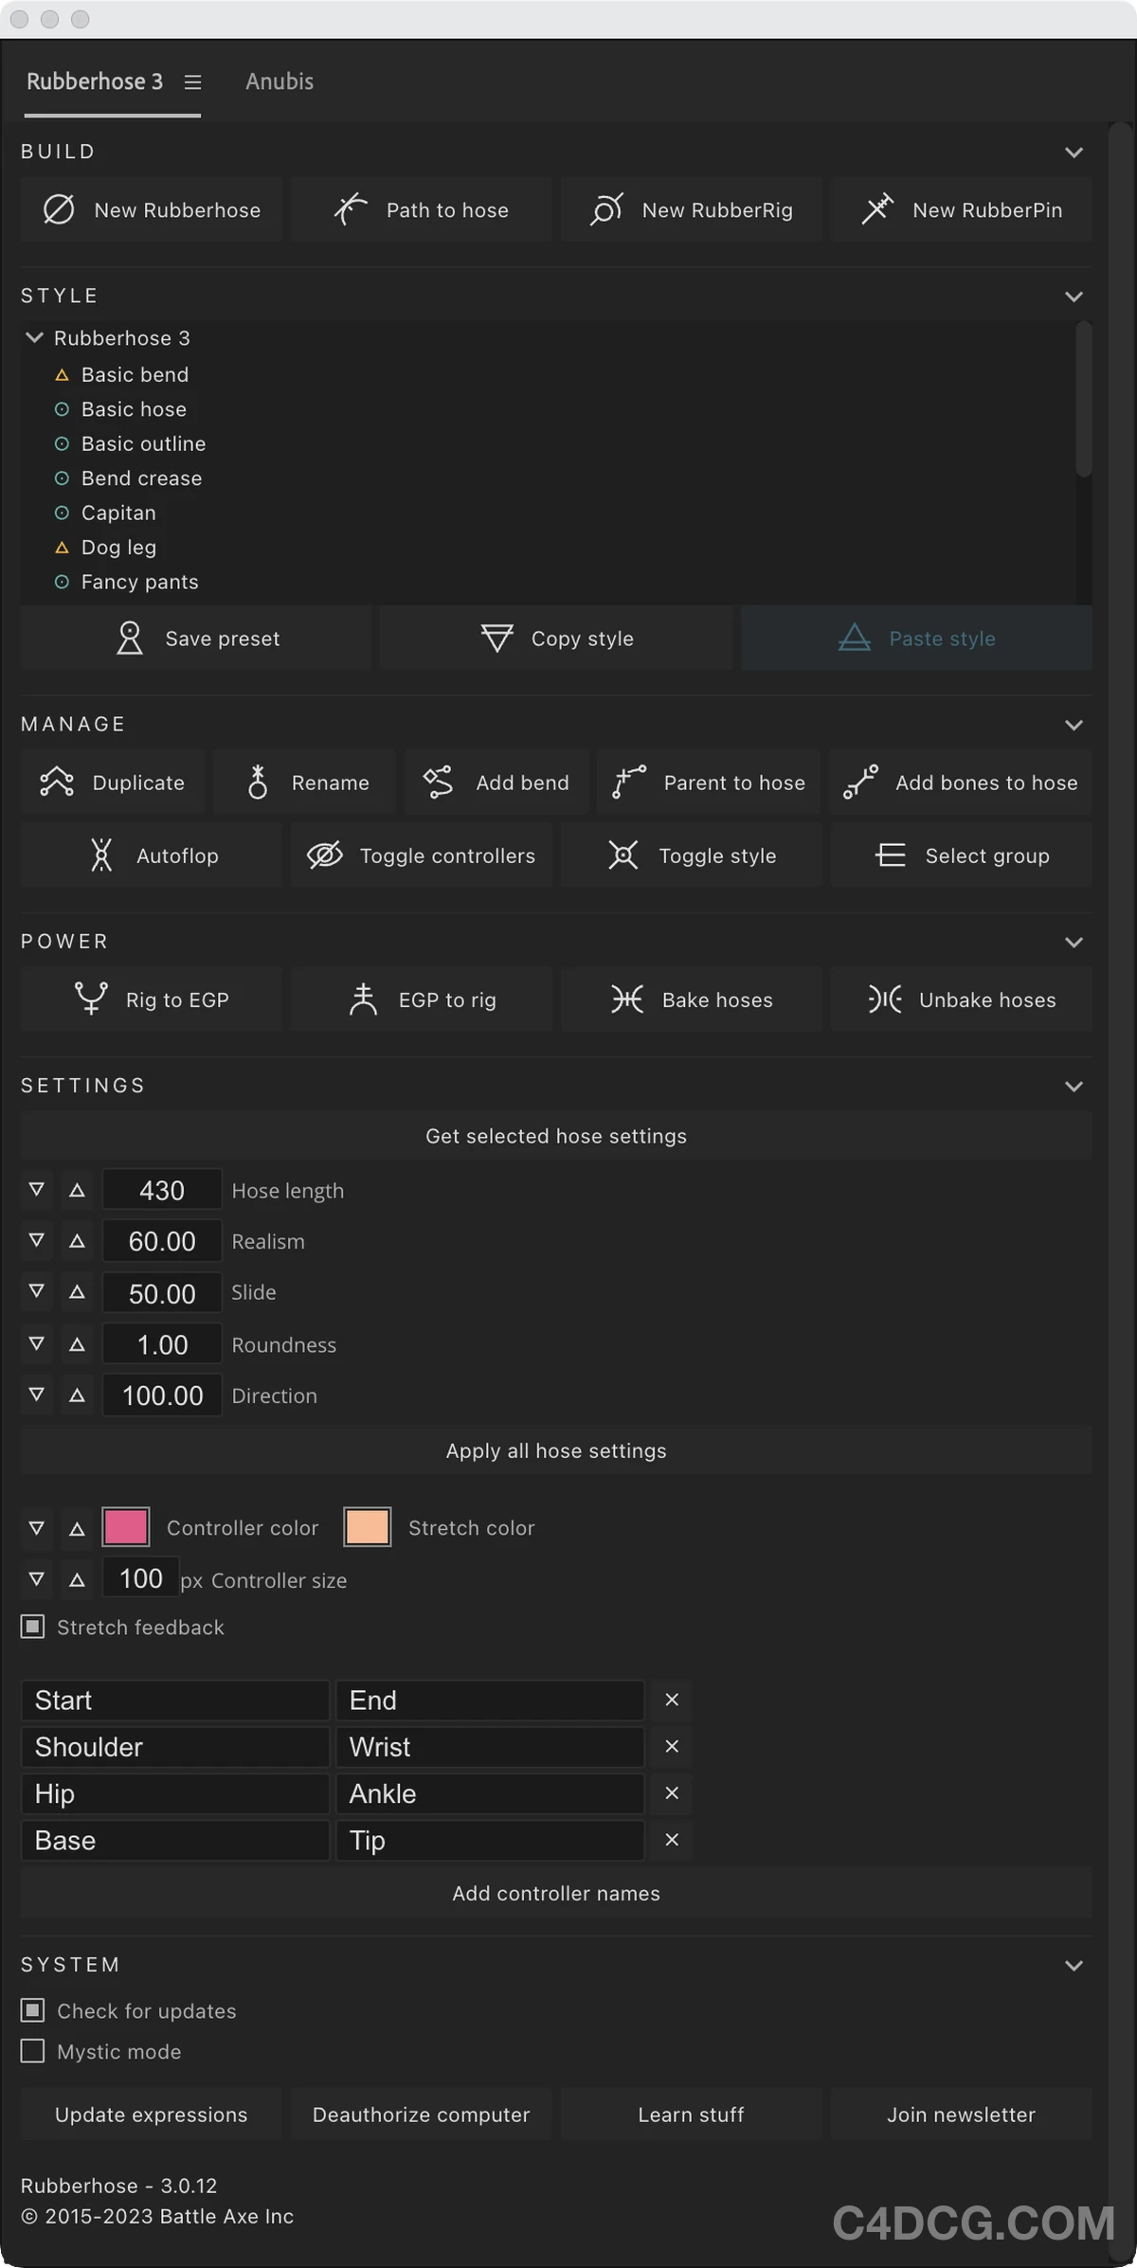Click the Path to hose icon

351,209
